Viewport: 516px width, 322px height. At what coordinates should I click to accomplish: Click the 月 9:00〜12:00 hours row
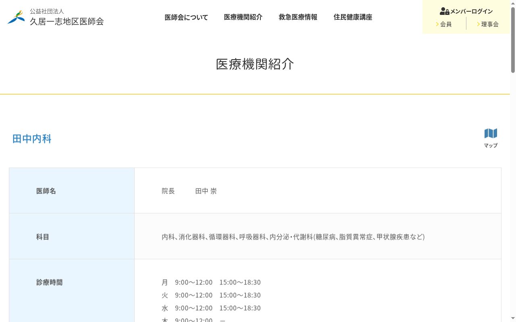click(211, 282)
